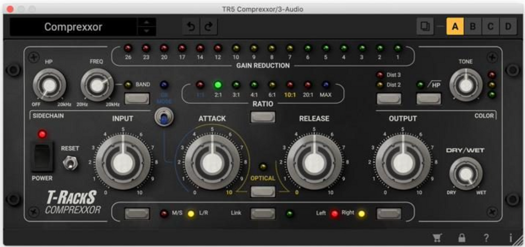Close the plugin window with red button
Screen dimensions: 525x247
[x=10, y=9]
